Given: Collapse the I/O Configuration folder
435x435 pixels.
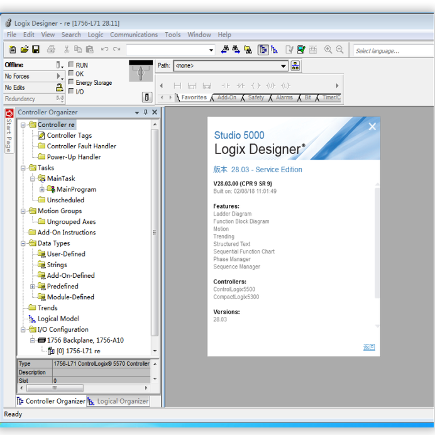Looking at the screenshot, I should (x=23, y=329).
